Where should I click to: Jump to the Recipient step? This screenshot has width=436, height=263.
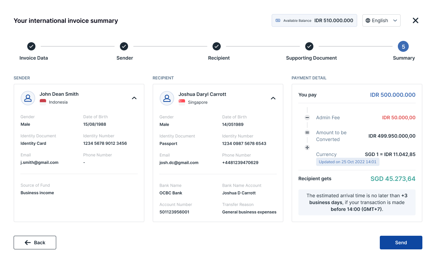click(217, 46)
